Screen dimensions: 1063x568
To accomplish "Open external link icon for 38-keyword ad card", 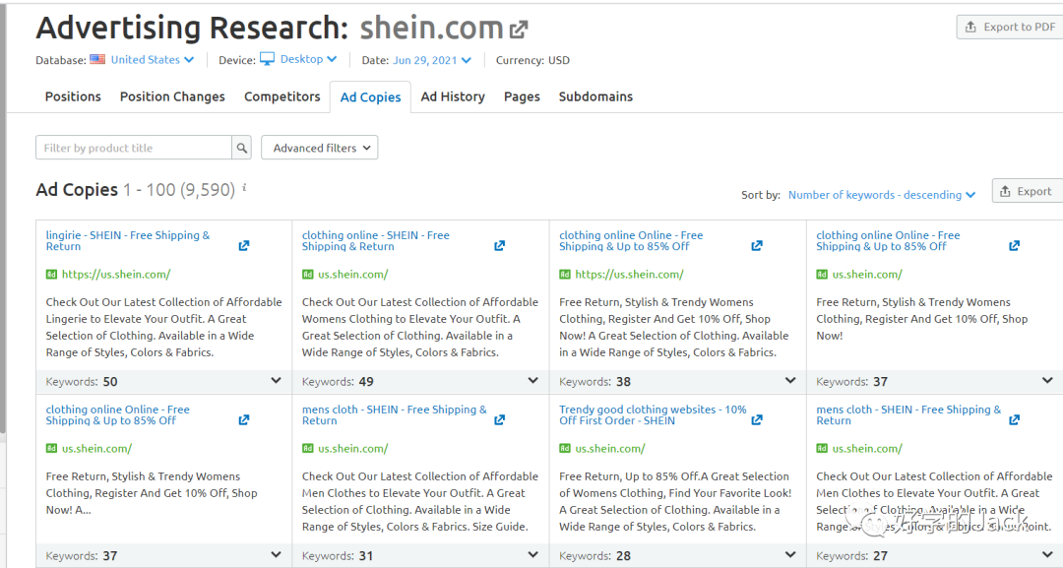I will [757, 245].
